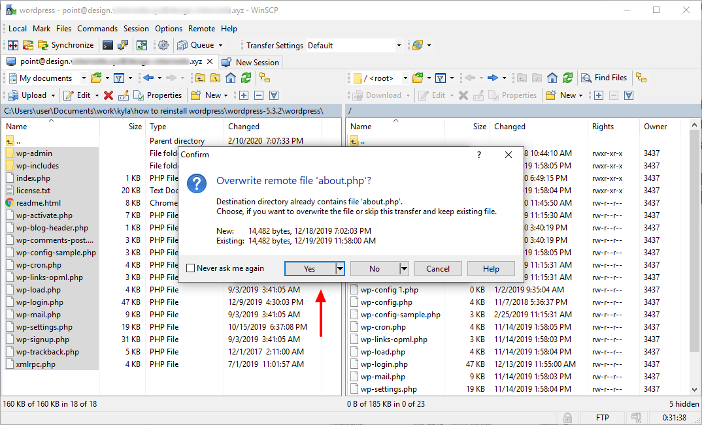Click the local Unselect Files minus icon
The image size is (702, 425).
[259, 95]
